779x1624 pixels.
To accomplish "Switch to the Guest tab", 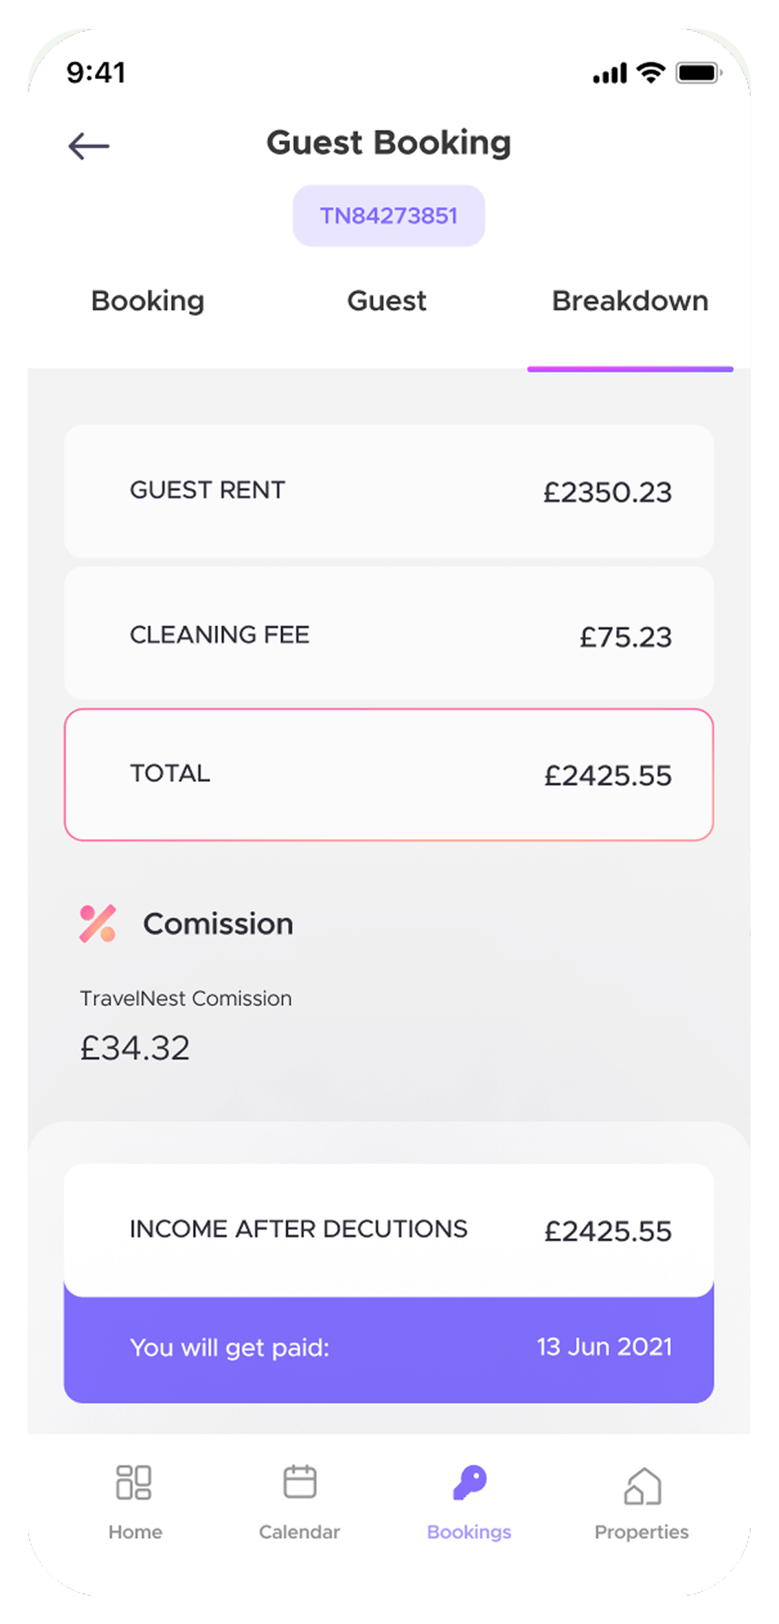I will (x=387, y=301).
